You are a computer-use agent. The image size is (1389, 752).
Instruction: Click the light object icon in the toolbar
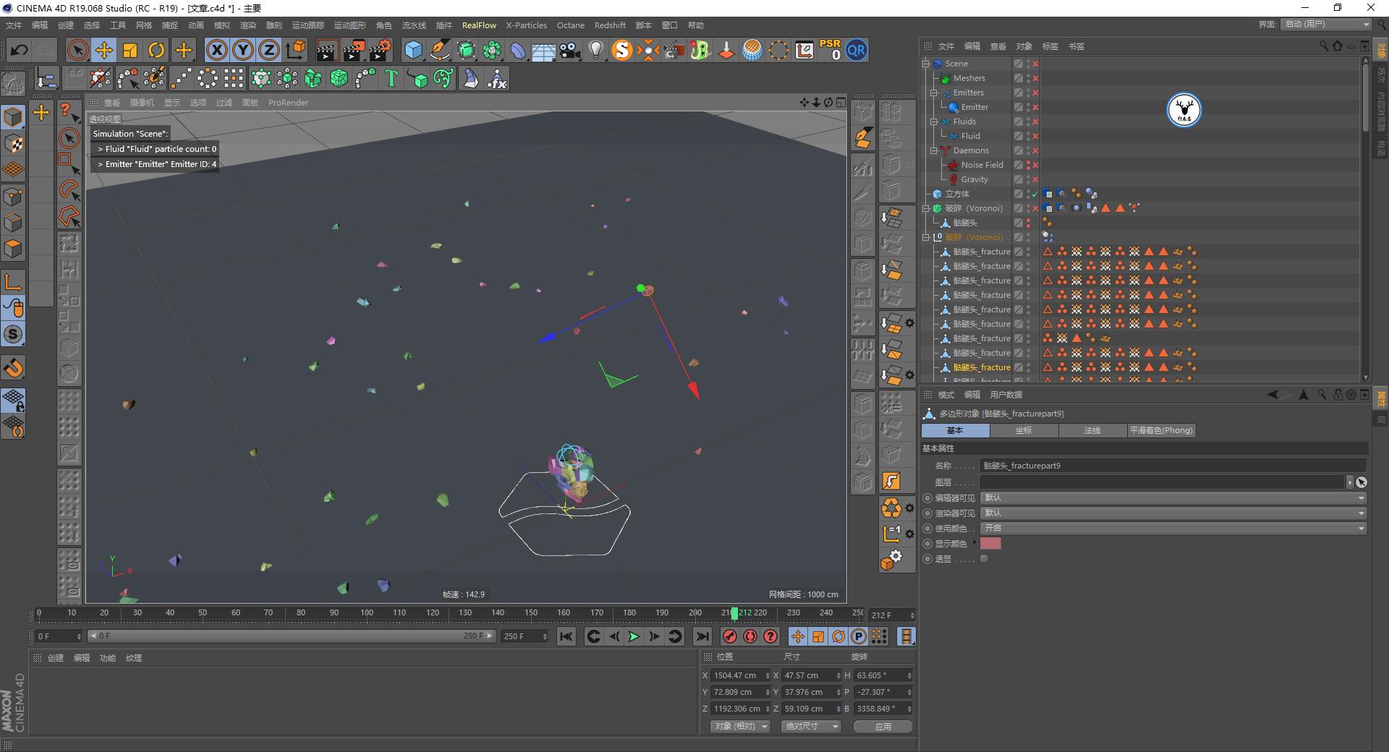pyautogui.click(x=595, y=50)
